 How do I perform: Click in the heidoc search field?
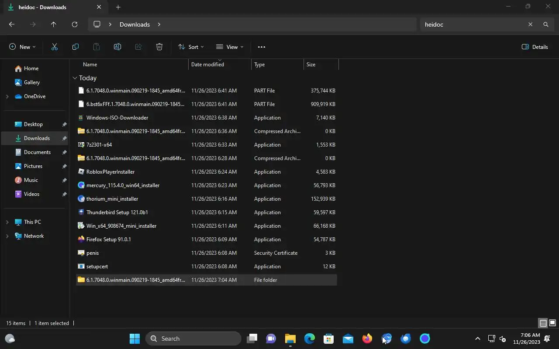(x=473, y=24)
